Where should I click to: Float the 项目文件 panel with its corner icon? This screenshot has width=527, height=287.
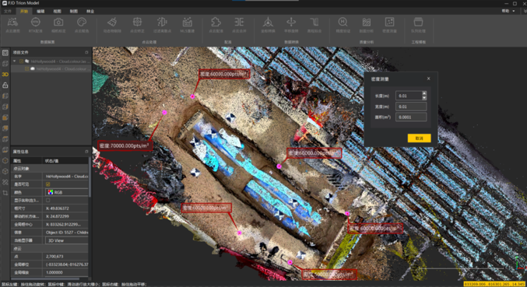[86, 52]
